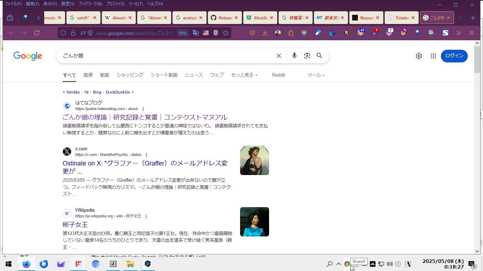Open ツール(T) menu
The image size is (483, 271).
coord(136,4)
